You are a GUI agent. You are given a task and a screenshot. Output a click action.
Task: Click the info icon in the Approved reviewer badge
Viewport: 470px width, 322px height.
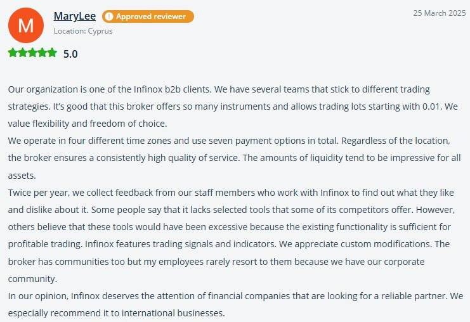click(108, 16)
